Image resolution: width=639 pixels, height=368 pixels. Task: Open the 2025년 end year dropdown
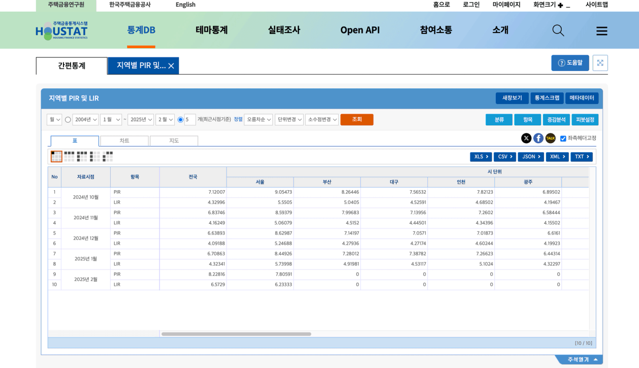coord(141,120)
